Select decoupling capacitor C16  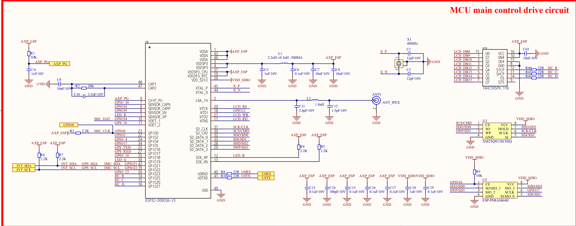pos(367,188)
